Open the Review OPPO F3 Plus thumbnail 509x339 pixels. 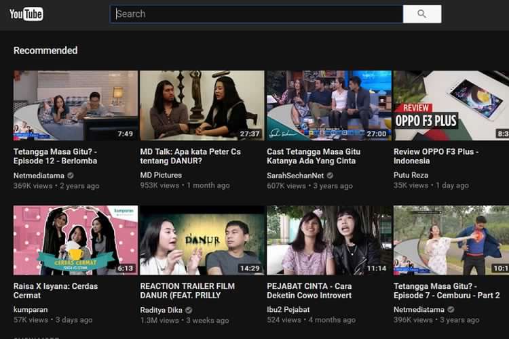click(x=451, y=105)
